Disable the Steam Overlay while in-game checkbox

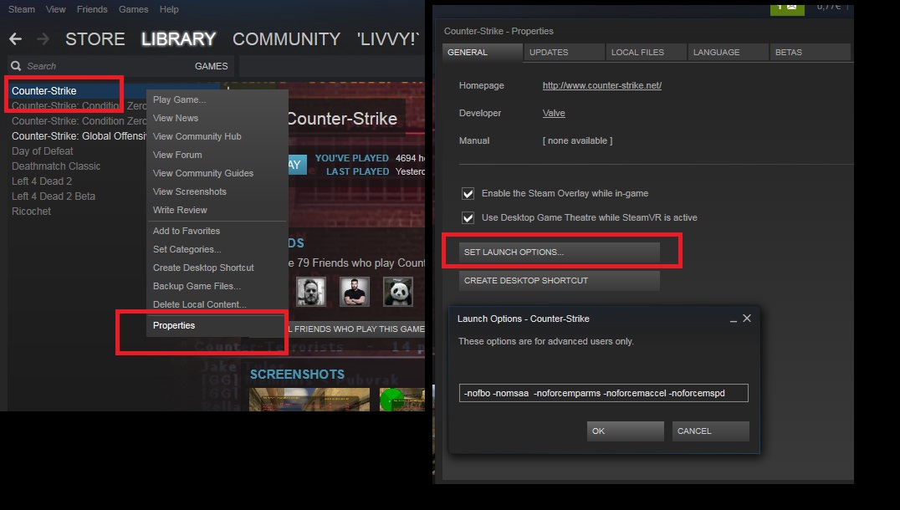tap(468, 194)
